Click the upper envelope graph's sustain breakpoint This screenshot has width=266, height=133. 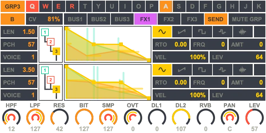(x=121, y=44)
